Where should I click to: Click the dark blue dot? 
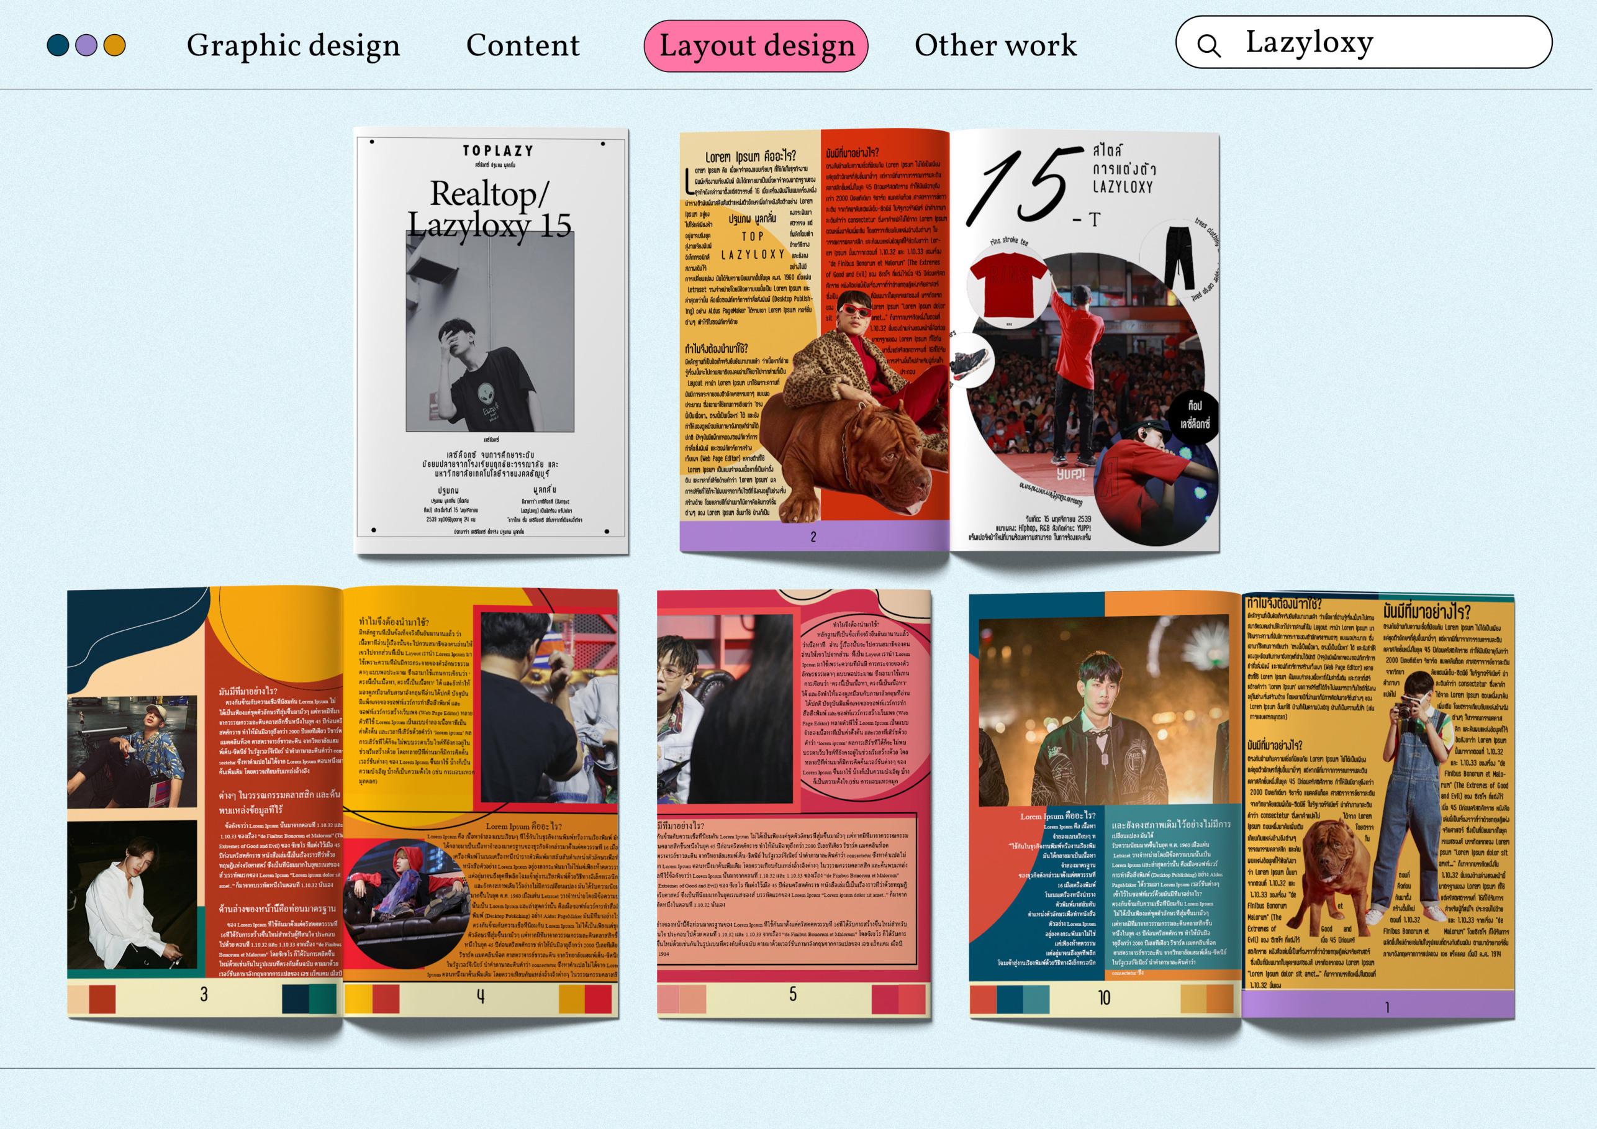[58, 45]
